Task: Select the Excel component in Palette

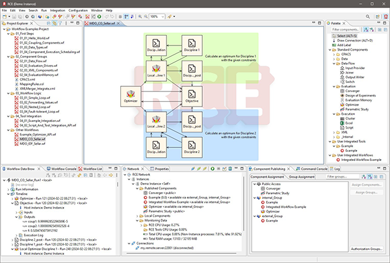Action: tap(346, 123)
